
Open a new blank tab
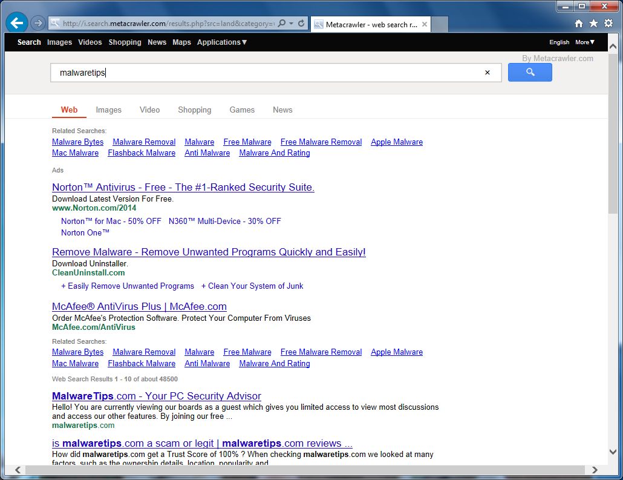[x=440, y=24]
